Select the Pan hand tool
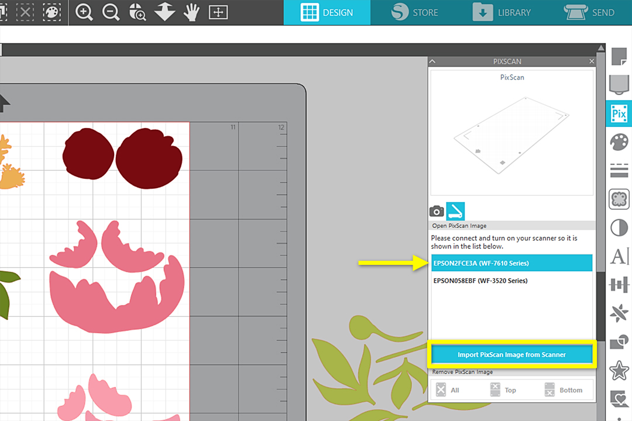 coord(191,12)
